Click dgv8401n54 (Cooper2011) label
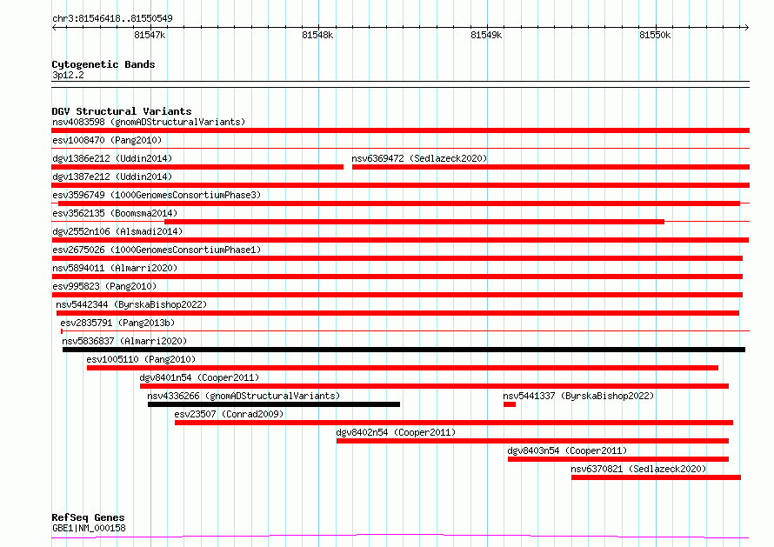774x547 pixels. click(x=199, y=377)
